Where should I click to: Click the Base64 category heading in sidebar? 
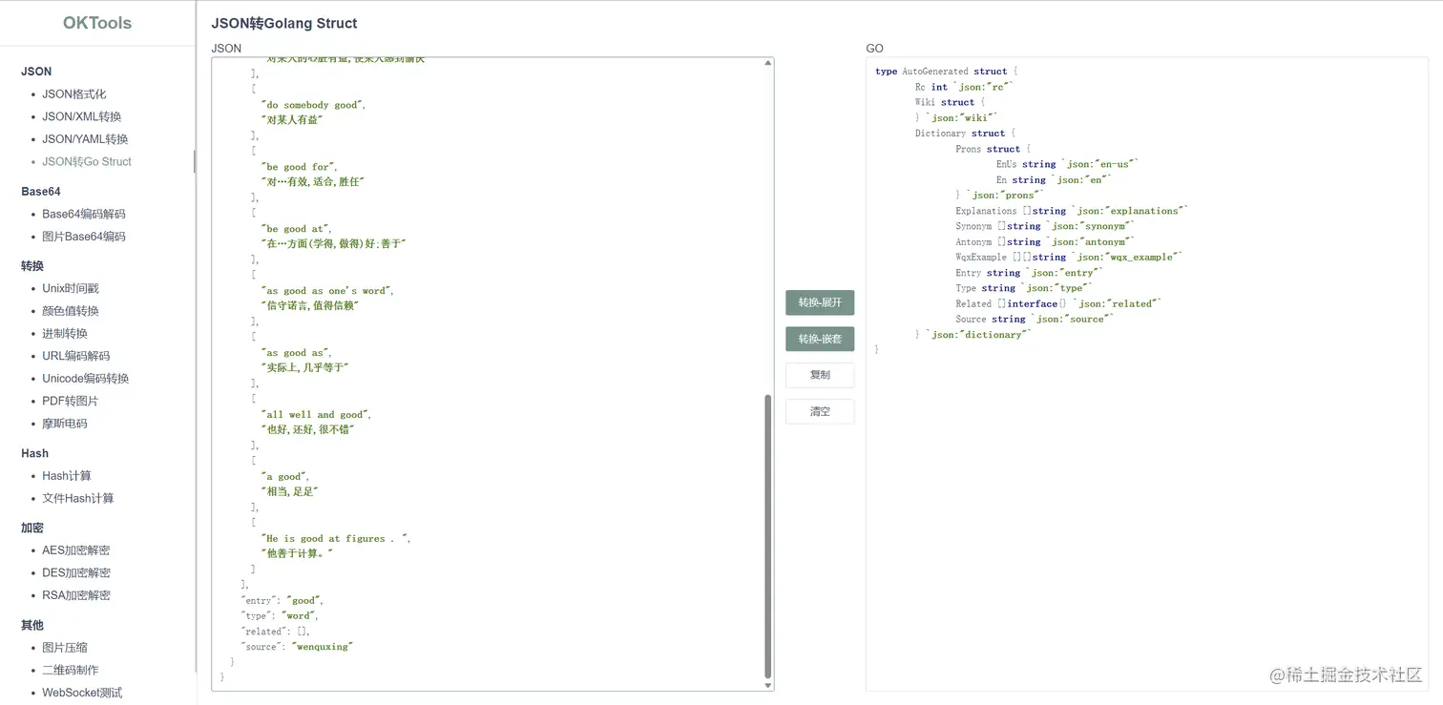point(41,192)
